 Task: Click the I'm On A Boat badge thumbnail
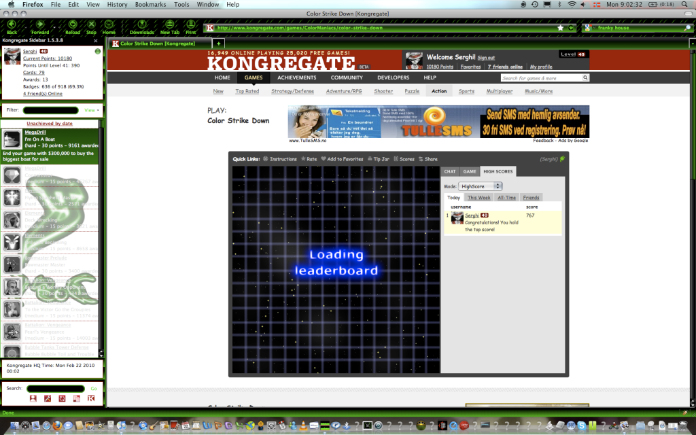click(12, 139)
